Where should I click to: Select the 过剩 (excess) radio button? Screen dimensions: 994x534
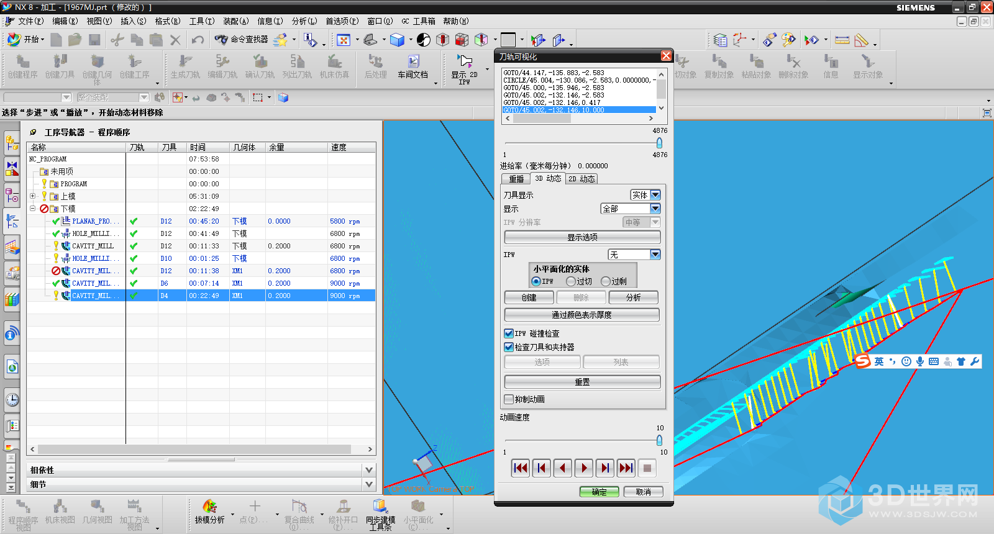click(x=606, y=281)
